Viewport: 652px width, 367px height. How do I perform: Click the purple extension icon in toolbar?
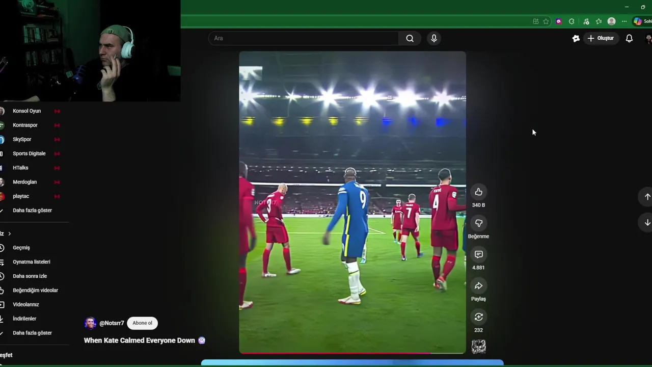[559, 21]
